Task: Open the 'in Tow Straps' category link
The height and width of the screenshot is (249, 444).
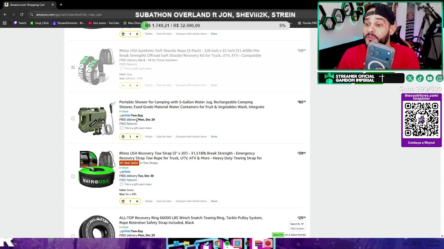Action: [149, 163]
